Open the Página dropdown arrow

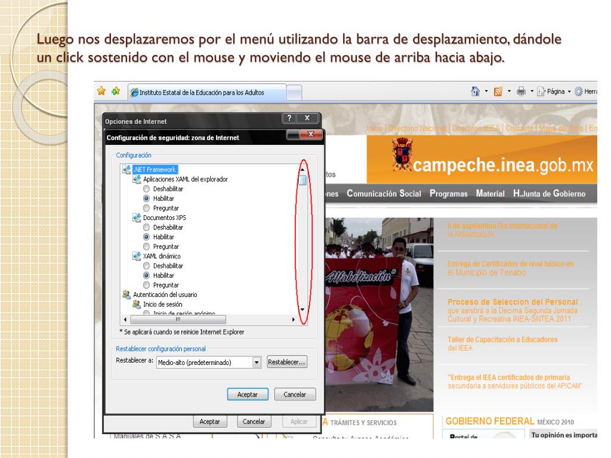tap(569, 92)
